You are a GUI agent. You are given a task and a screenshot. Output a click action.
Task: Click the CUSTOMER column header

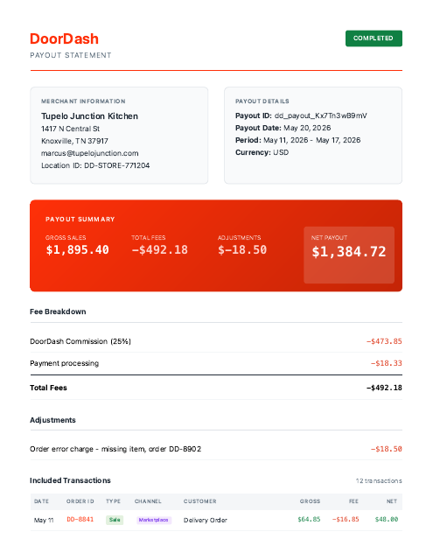[200, 501]
